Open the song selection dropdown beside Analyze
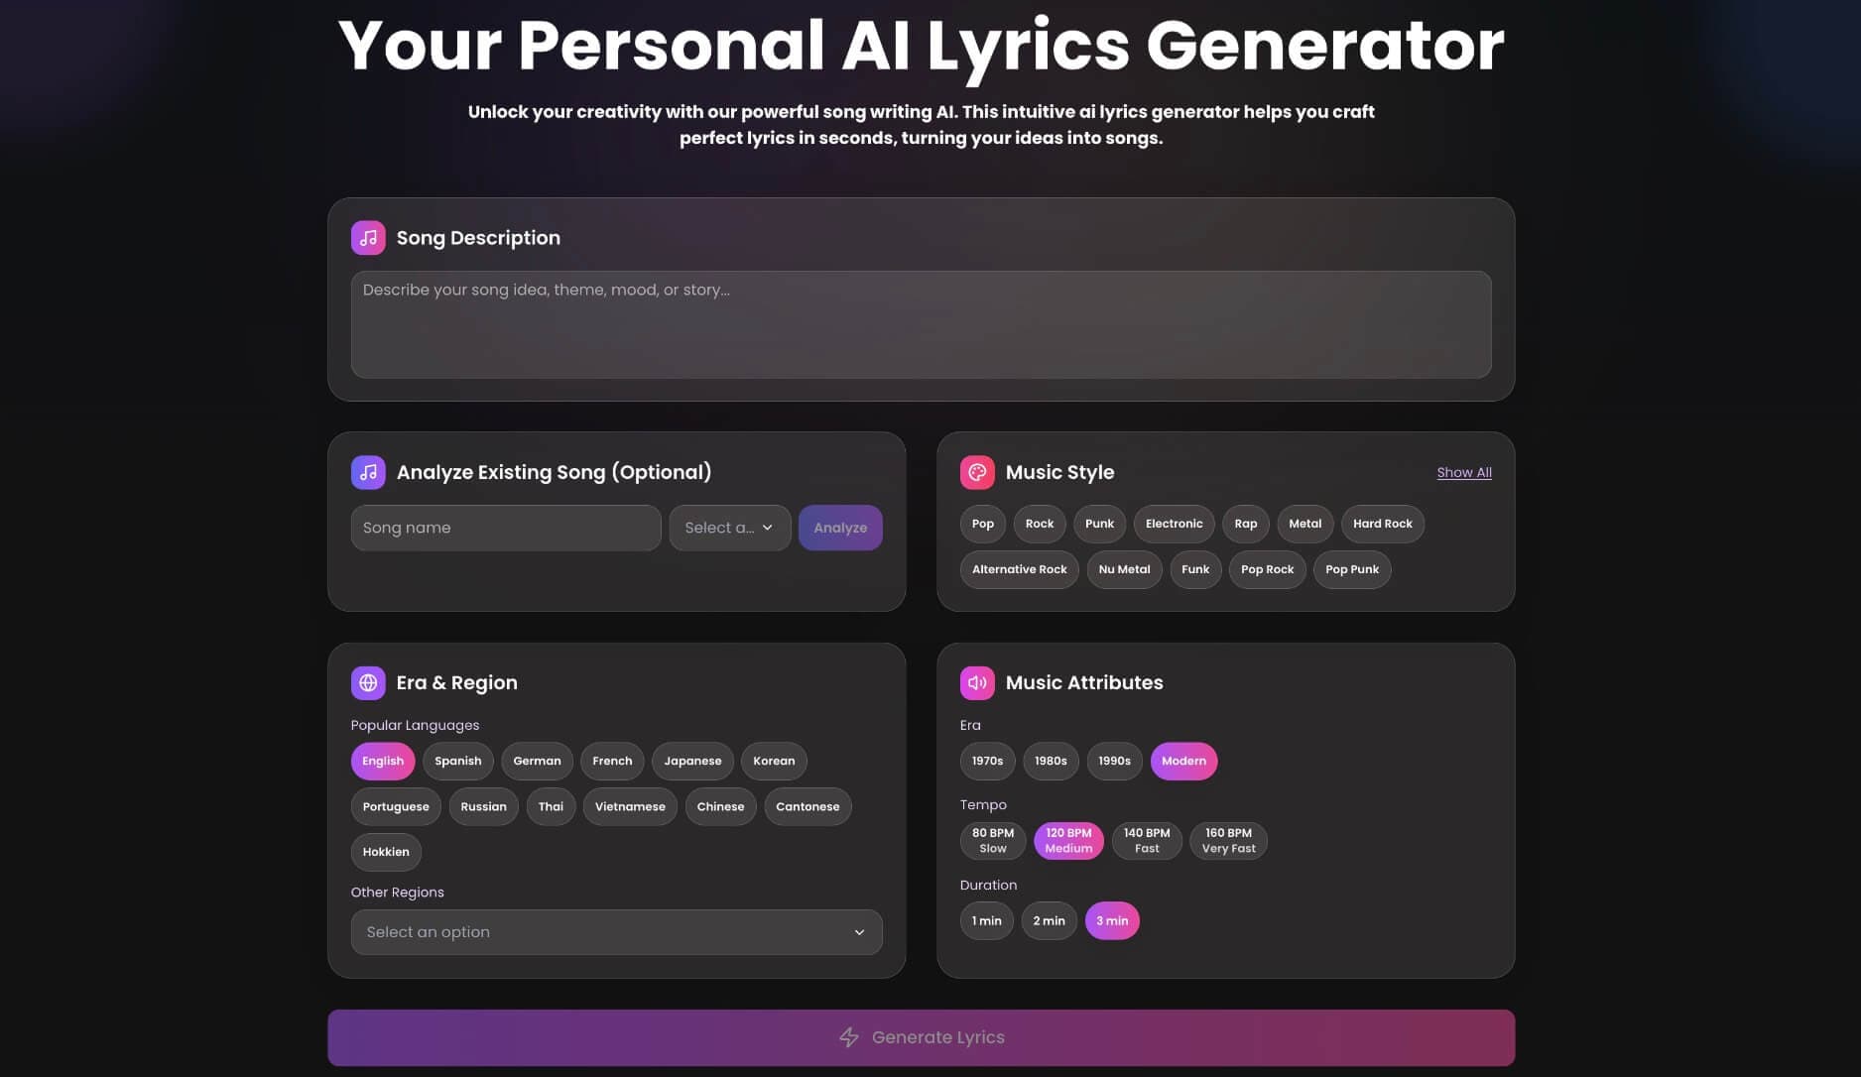The width and height of the screenshot is (1861, 1077). (x=729, y=528)
